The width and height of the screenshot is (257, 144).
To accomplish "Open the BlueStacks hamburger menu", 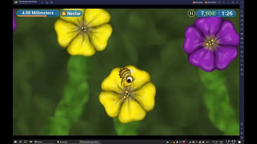I will (x=224, y=2).
